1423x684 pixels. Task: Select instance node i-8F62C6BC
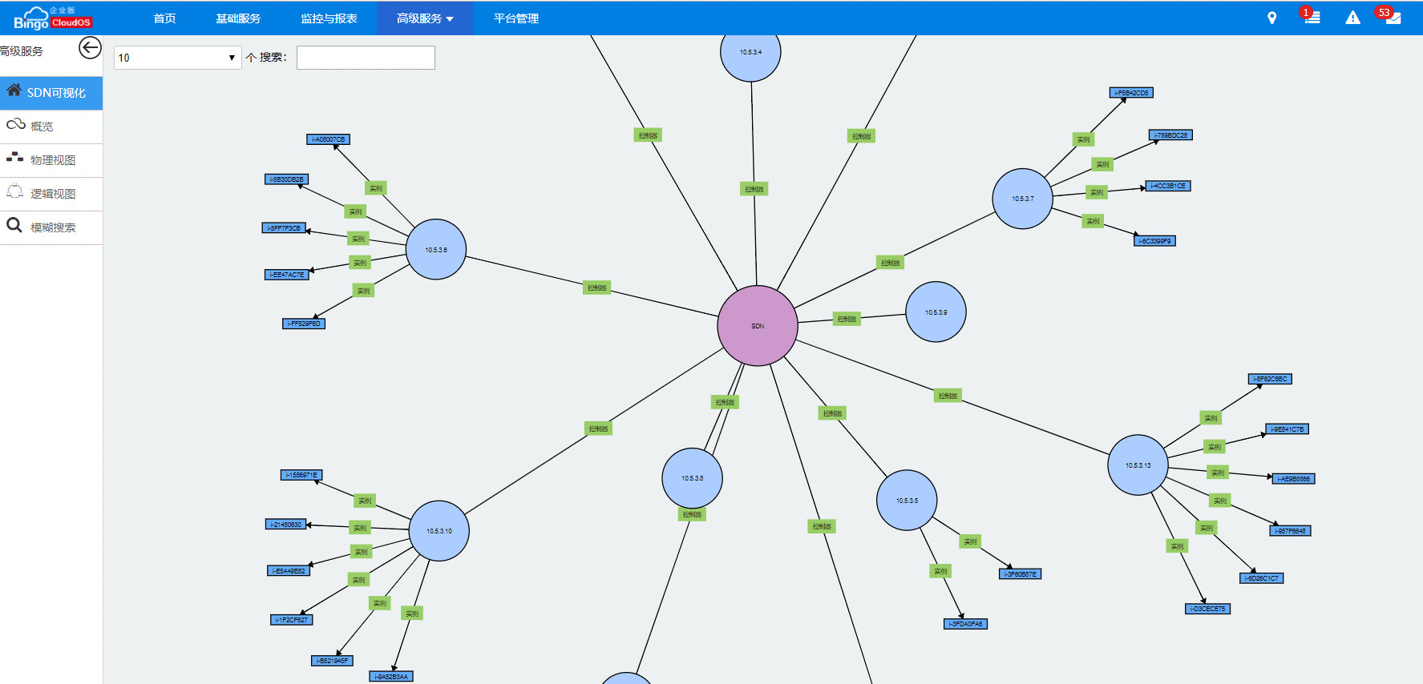[1270, 379]
